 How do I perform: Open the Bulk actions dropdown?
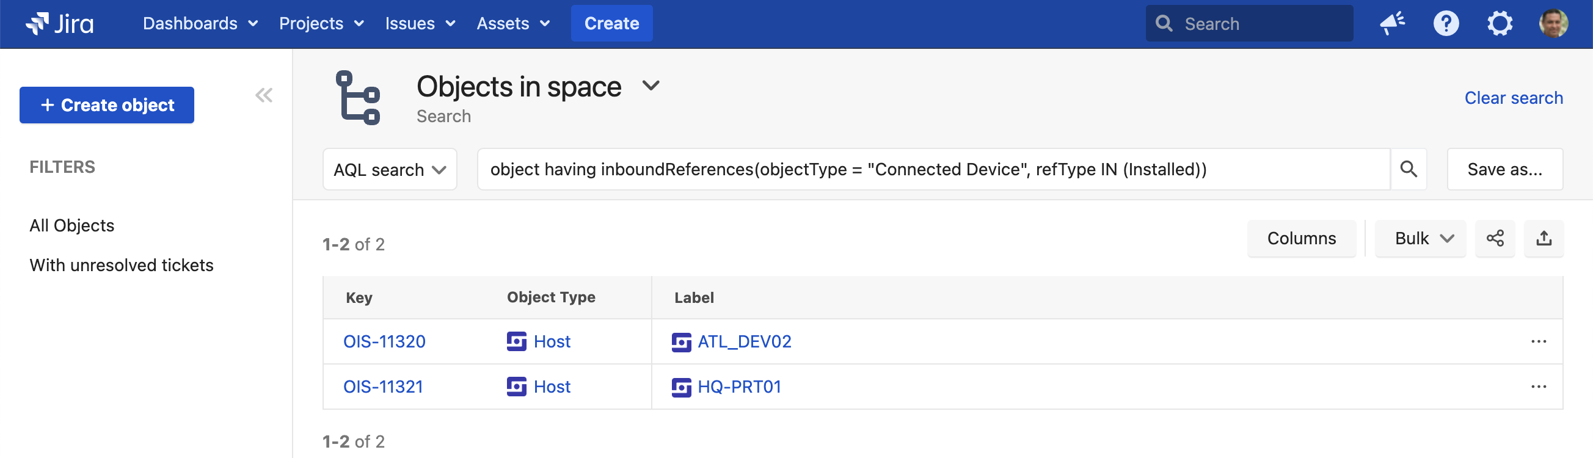point(1421,239)
